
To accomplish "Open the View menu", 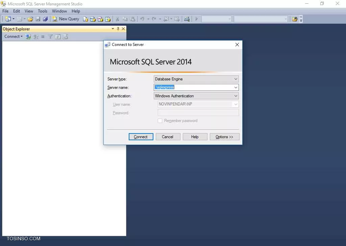I will (x=29, y=11).
